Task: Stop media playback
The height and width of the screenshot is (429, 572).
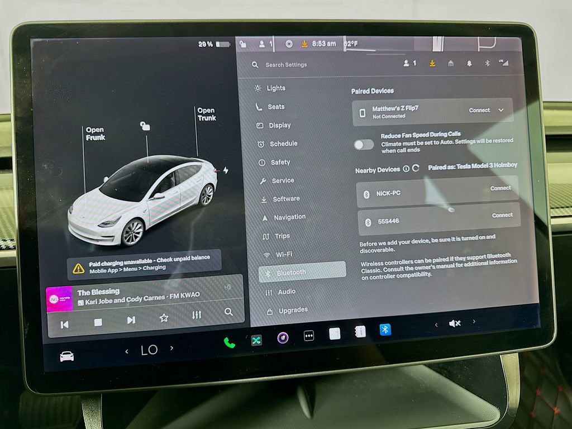Action: pyautogui.click(x=98, y=322)
